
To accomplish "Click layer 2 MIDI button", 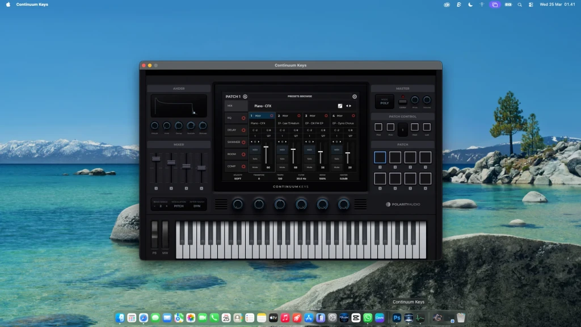I will click(x=283, y=150).
